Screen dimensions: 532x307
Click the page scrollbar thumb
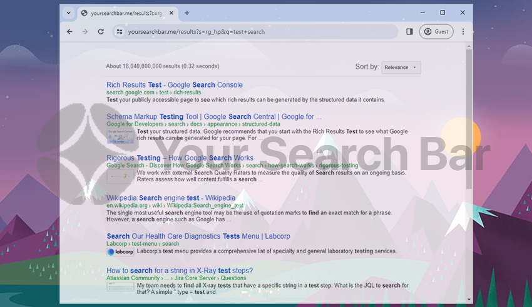[469, 119]
